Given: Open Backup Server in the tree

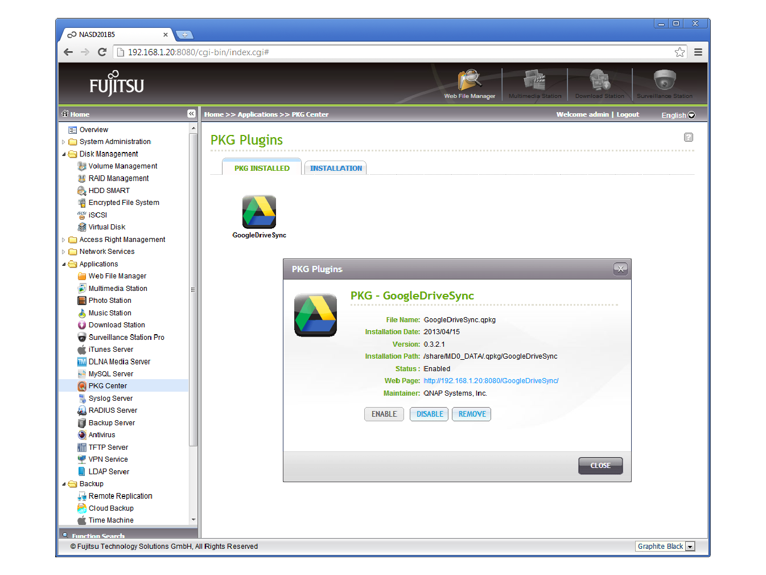Looking at the screenshot, I should (112, 423).
